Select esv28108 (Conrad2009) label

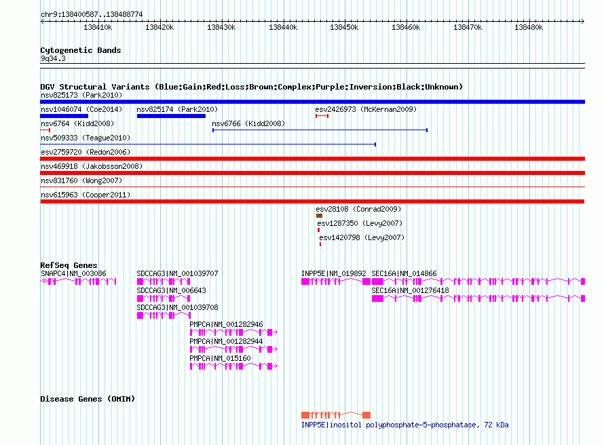(x=358, y=209)
